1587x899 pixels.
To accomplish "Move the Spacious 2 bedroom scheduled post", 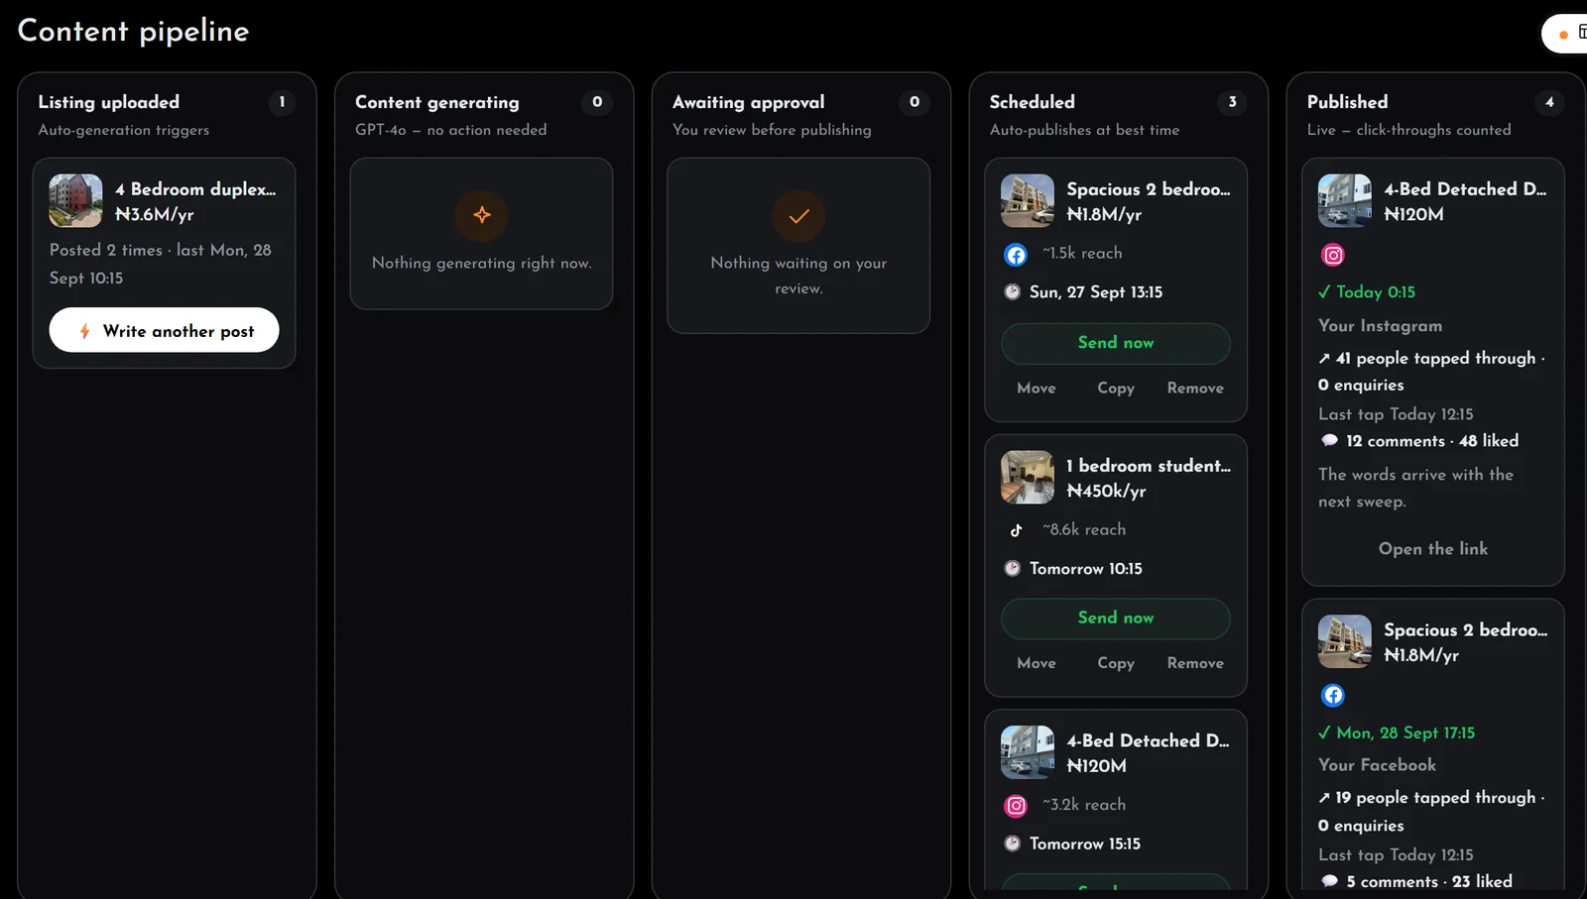I will tap(1037, 388).
